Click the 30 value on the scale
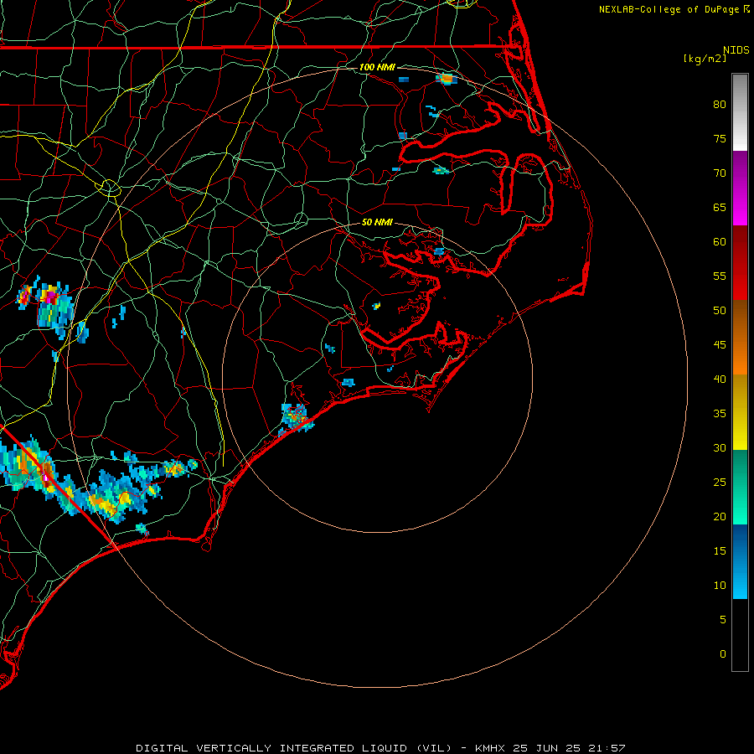 (x=720, y=448)
